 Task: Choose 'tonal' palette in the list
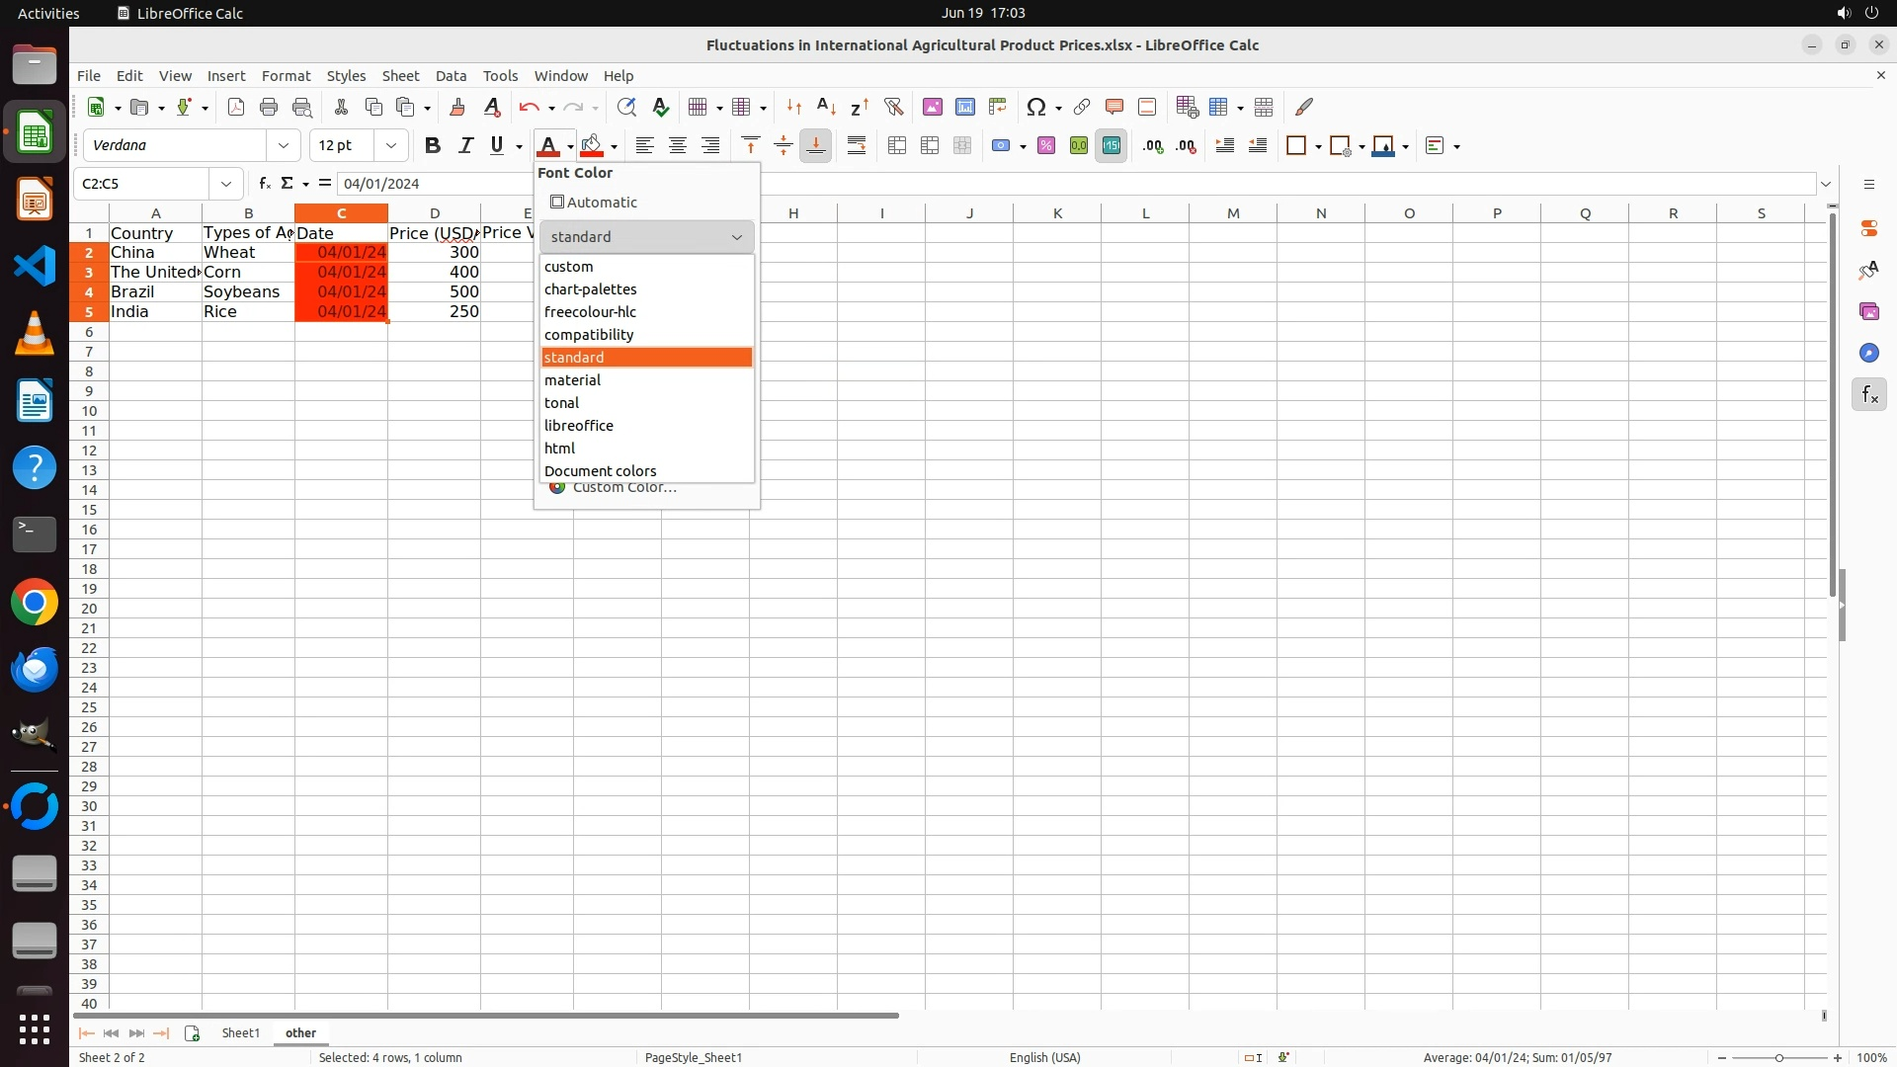pyautogui.click(x=561, y=403)
